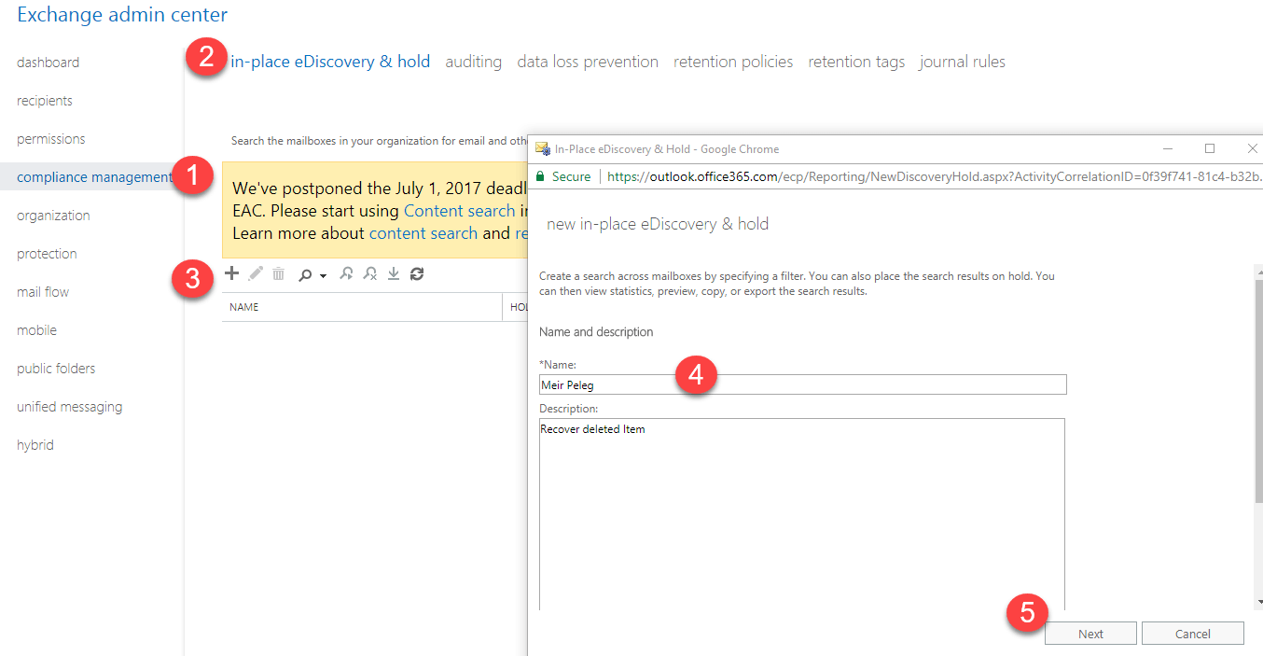Click the pencil edit icon in toolbar
Viewport: 1263px width, 656px height.
[256, 273]
